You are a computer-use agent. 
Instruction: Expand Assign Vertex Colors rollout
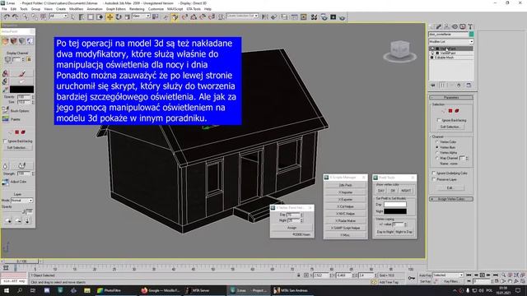tap(451, 199)
